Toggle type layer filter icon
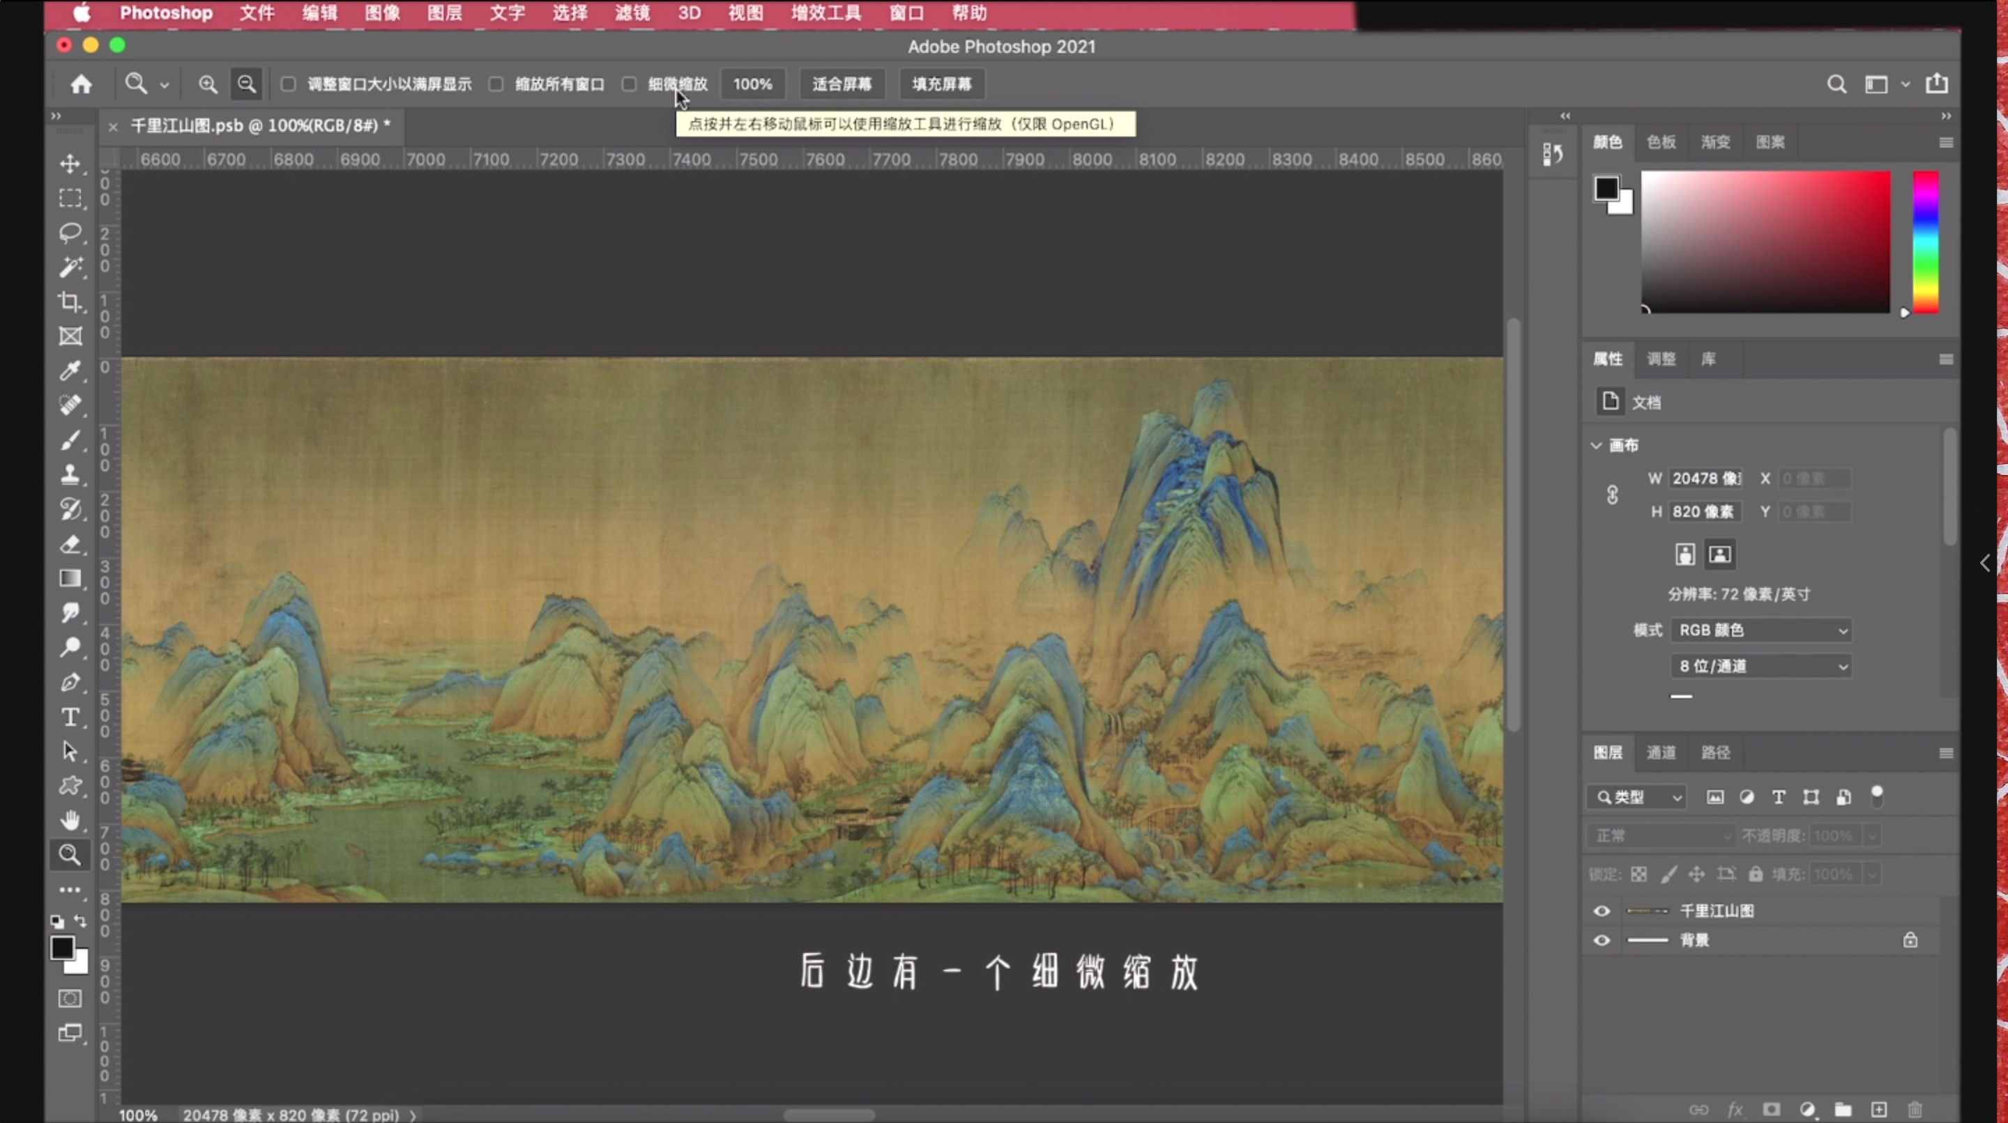 point(1779,797)
